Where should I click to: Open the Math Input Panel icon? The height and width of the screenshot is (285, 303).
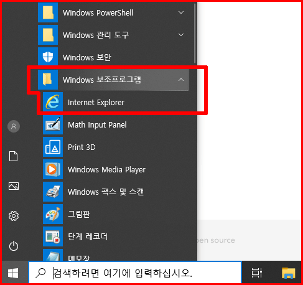[53, 124]
